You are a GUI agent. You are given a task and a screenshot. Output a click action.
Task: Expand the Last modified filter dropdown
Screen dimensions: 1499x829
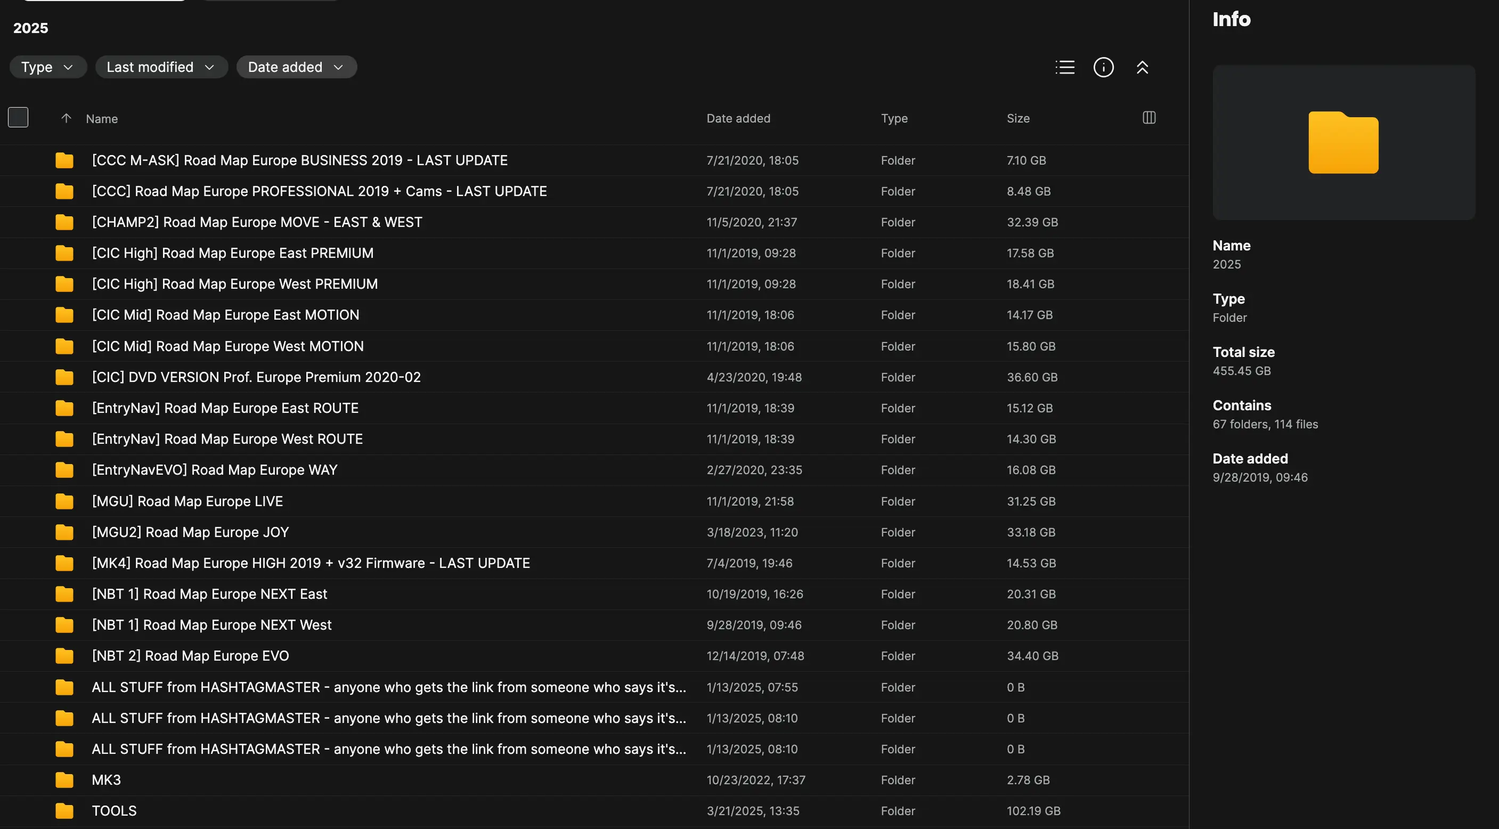pos(161,68)
